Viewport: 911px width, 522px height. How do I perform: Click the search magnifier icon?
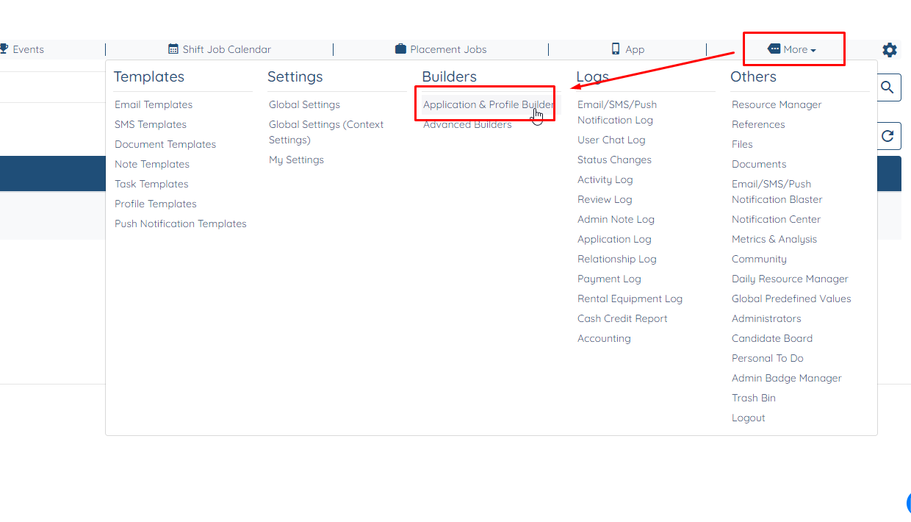[887, 87]
